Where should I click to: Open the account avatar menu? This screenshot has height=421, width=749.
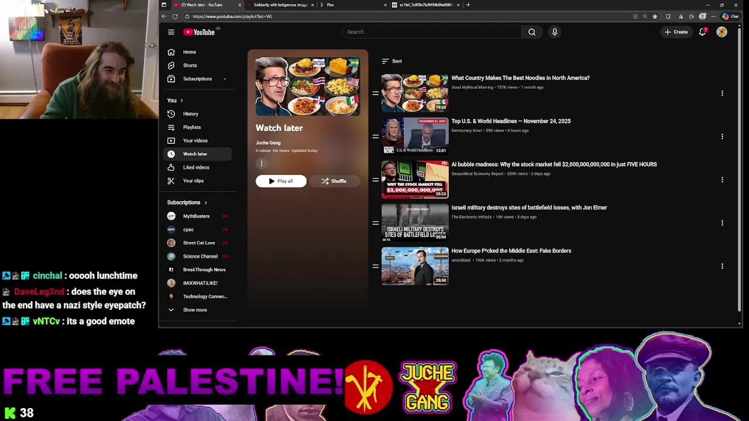721,32
